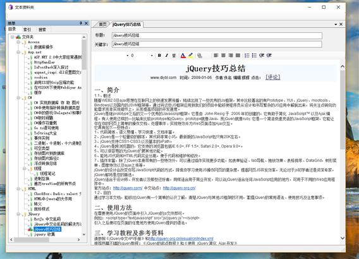This screenshot has height=259, width=359.
Task: Open the cookies document
Action: pos(40,77)
